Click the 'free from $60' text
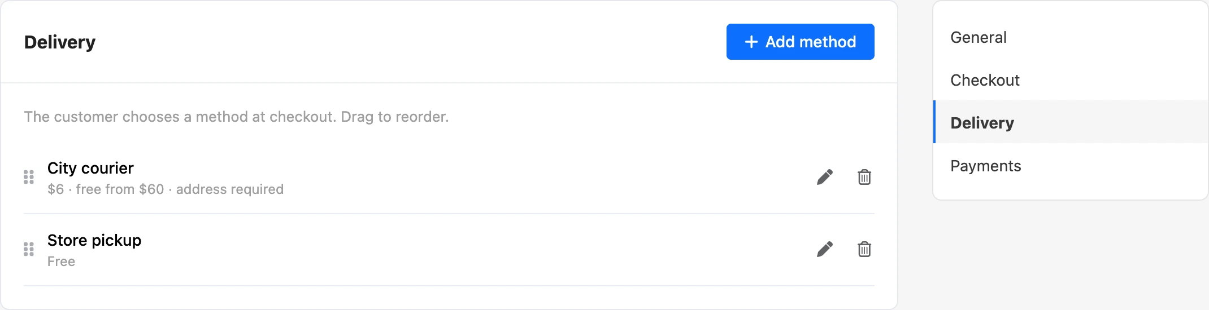 [x=120, y=189]
